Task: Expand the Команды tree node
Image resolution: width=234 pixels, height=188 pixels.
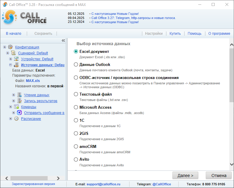Action: click(10, 107)
